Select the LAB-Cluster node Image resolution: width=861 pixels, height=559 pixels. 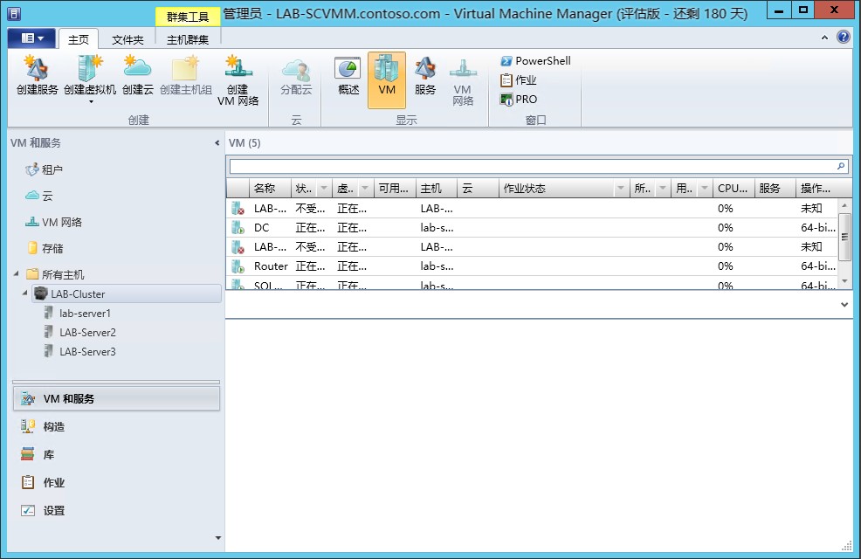point(127,293)
